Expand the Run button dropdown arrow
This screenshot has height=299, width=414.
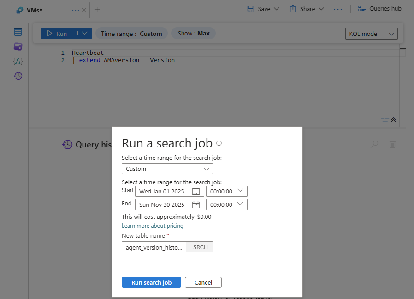point(84,34)
